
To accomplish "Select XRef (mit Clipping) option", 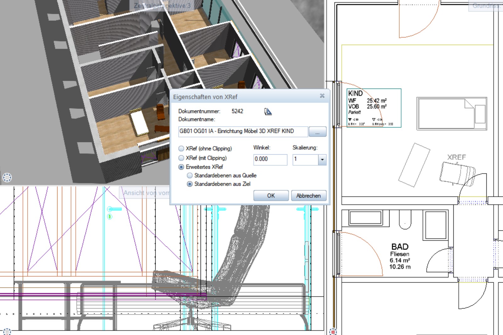I will coord(181,158).
